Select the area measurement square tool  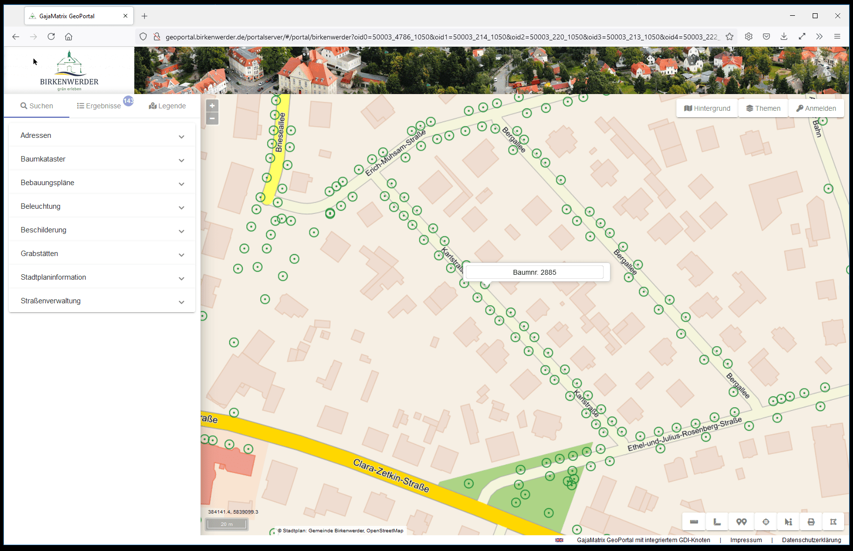[717, 522]
